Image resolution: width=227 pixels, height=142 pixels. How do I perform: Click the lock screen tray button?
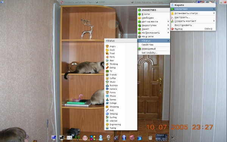pyautogui.click(x=221, y=2)
